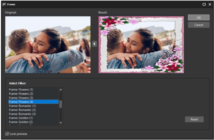214x140 pixels.
Task: Select filter Frame: Flowers (3)
Action: pos(33,98)
